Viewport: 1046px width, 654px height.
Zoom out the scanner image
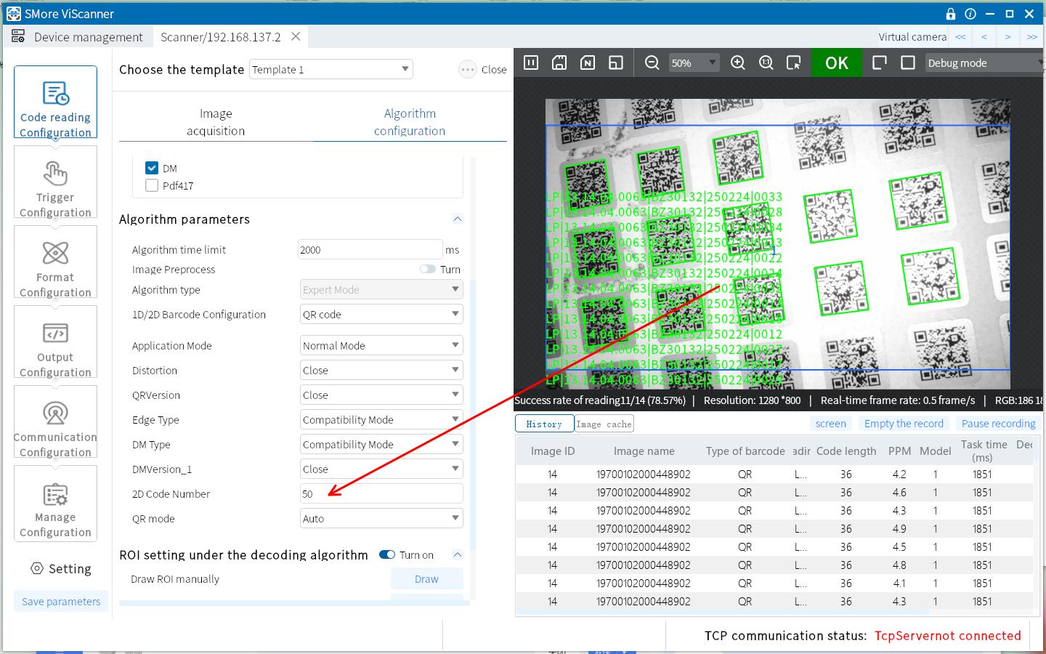point(652,63)
